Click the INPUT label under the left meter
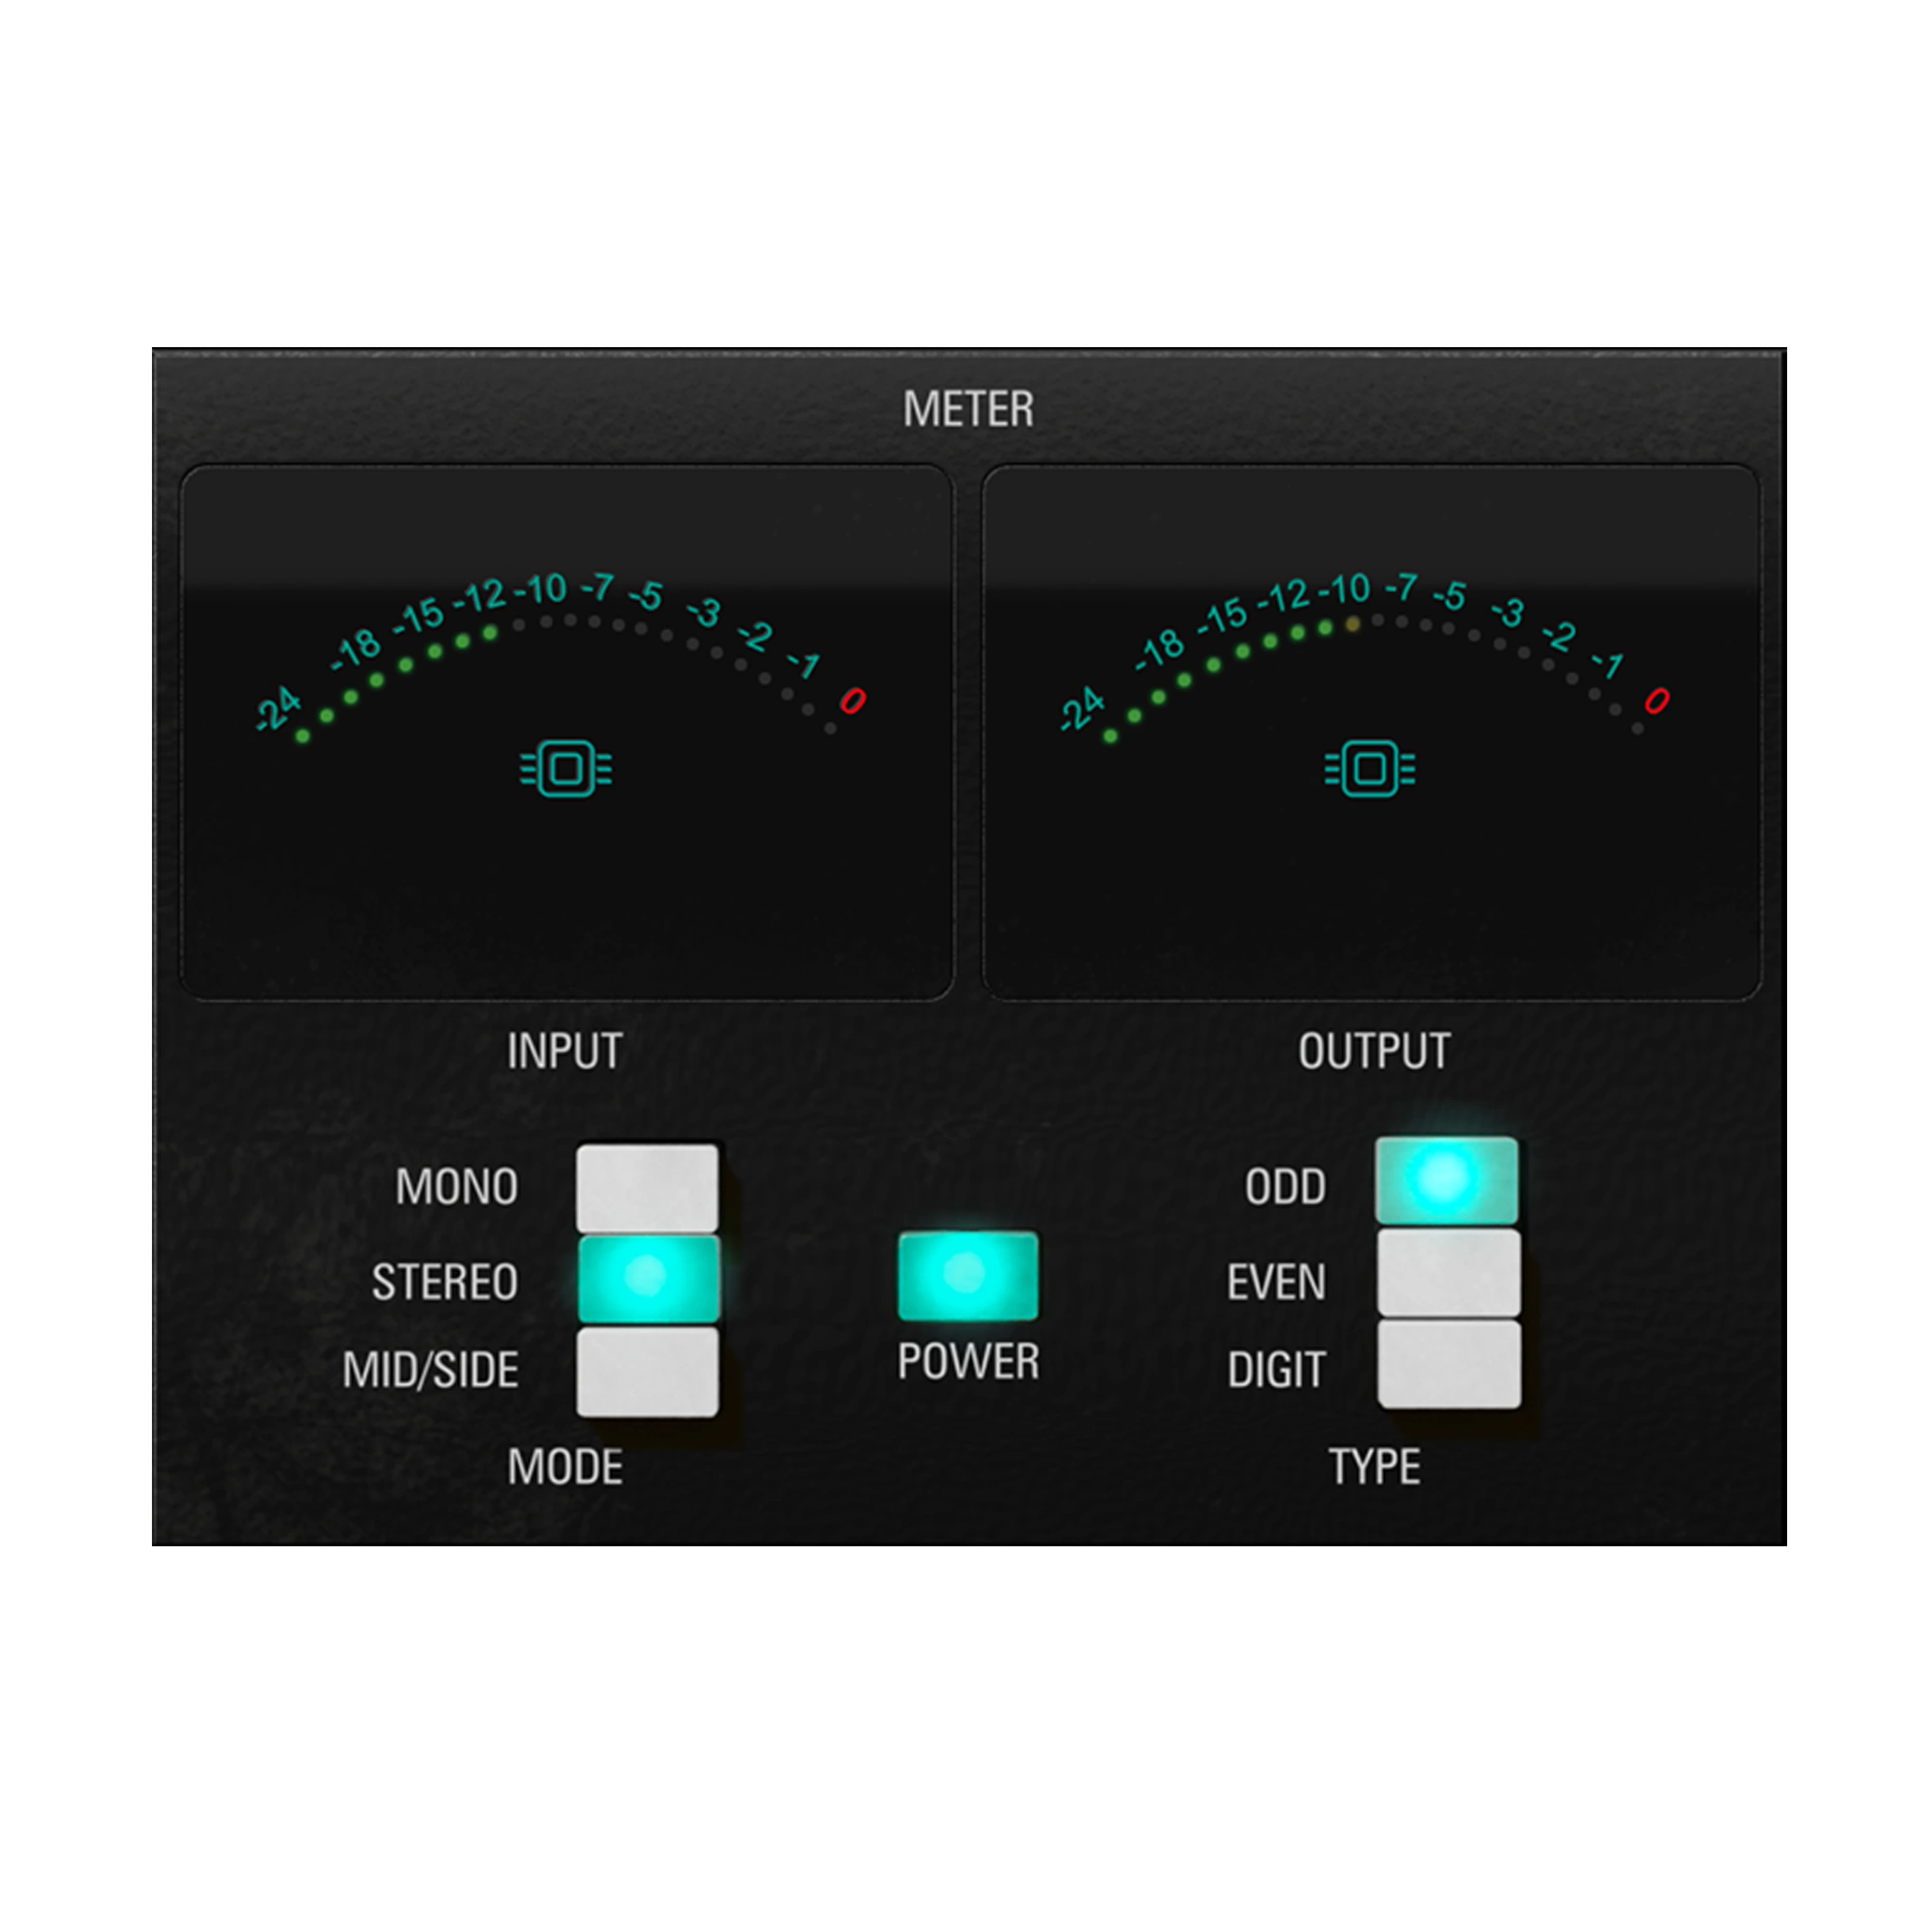The height and width of the screenshot is (1932, 1932). tap(564, 1051)
